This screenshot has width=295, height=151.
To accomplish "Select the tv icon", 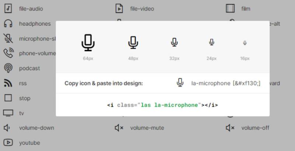I will [8, 113].
